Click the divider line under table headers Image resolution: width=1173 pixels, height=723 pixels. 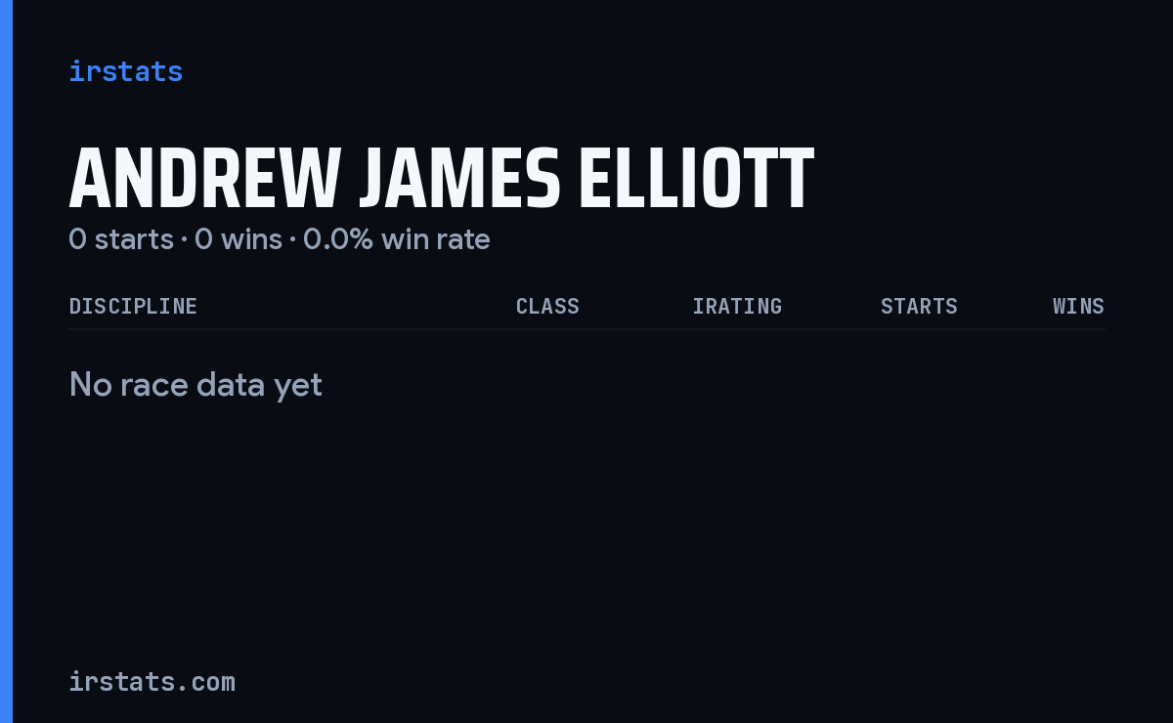click(586, 329)
